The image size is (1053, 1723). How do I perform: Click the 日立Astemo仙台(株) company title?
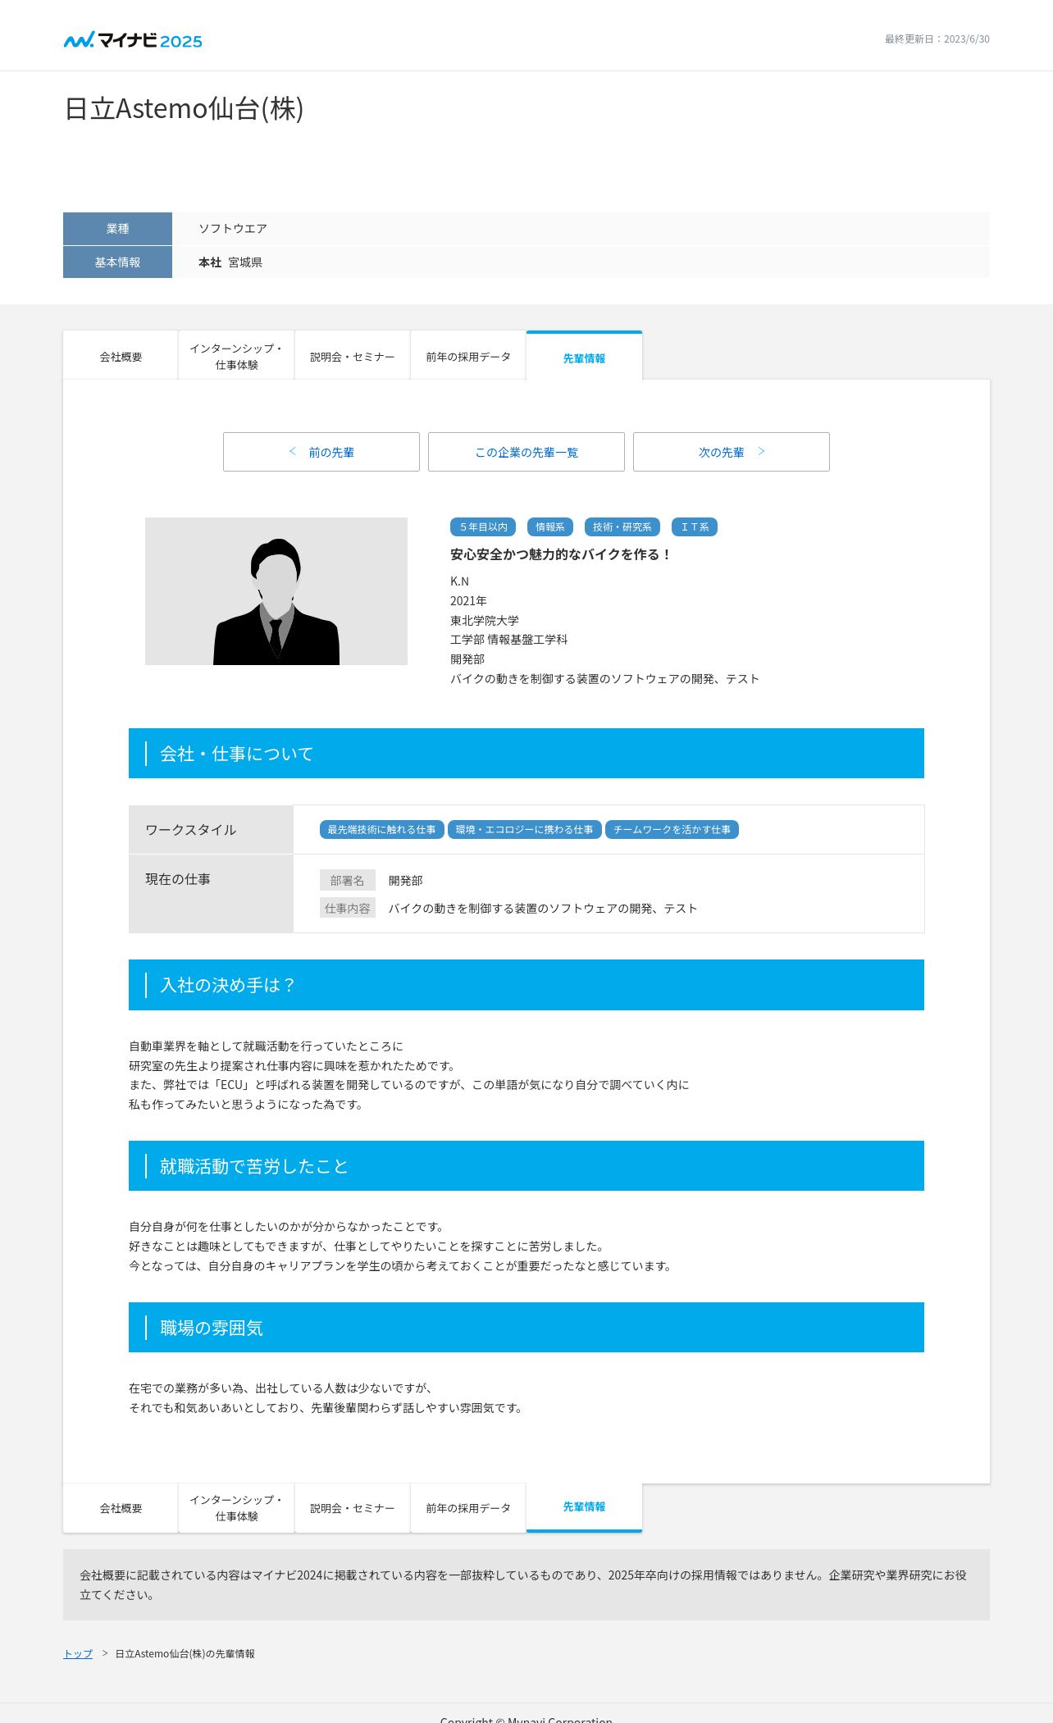tap(184, 108)
